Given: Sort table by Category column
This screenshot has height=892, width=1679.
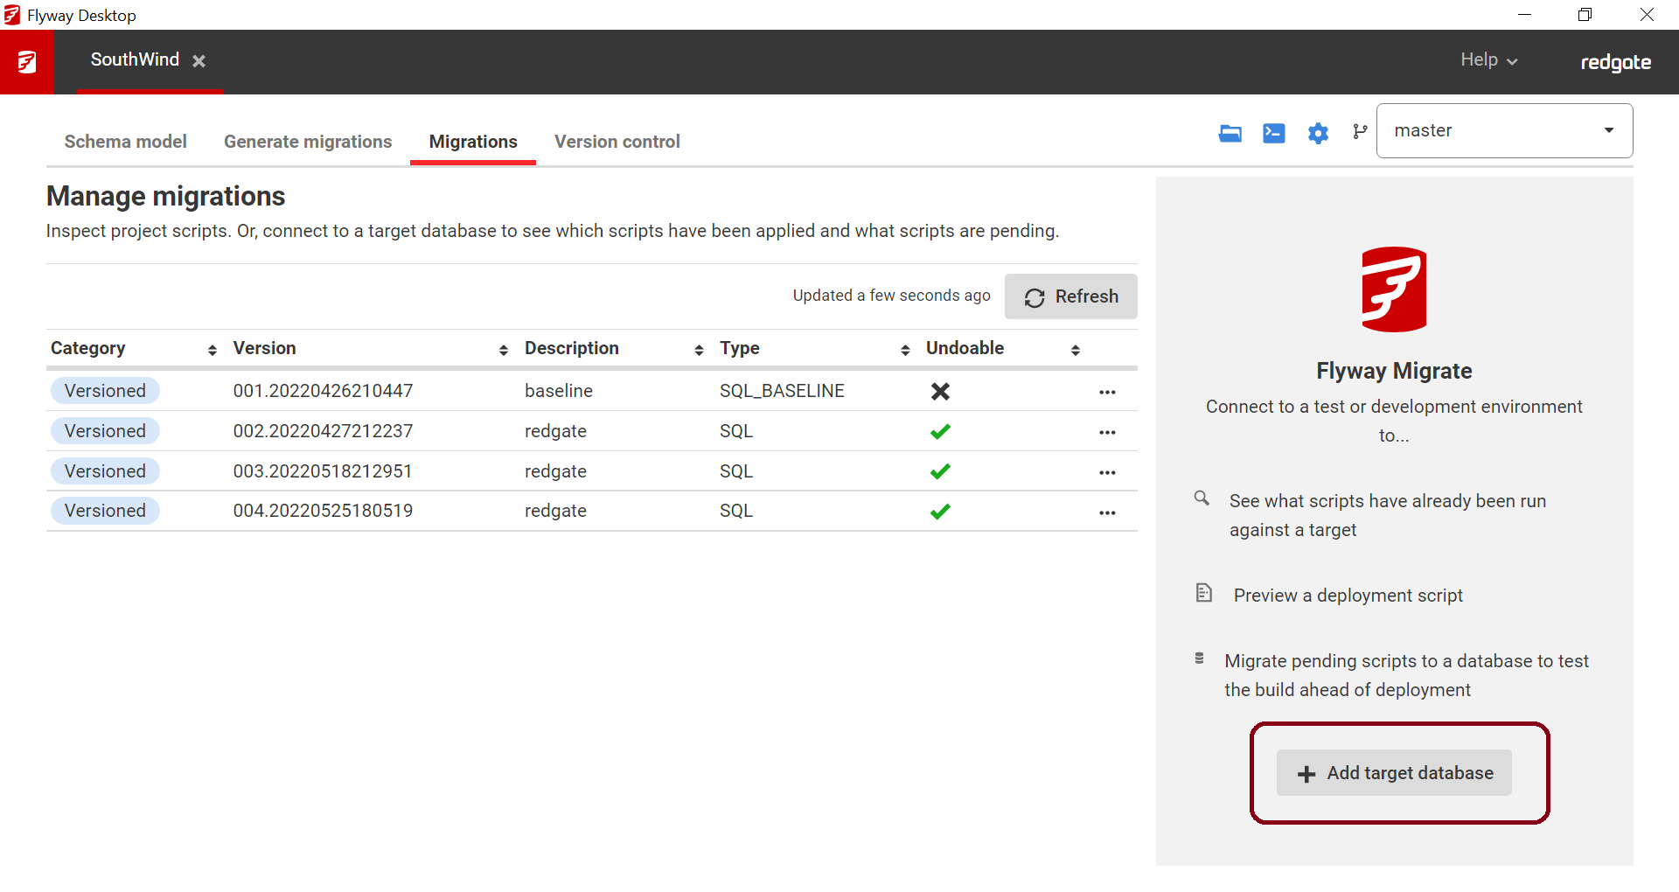Looking at the screenshot, I should click(212, 350).
